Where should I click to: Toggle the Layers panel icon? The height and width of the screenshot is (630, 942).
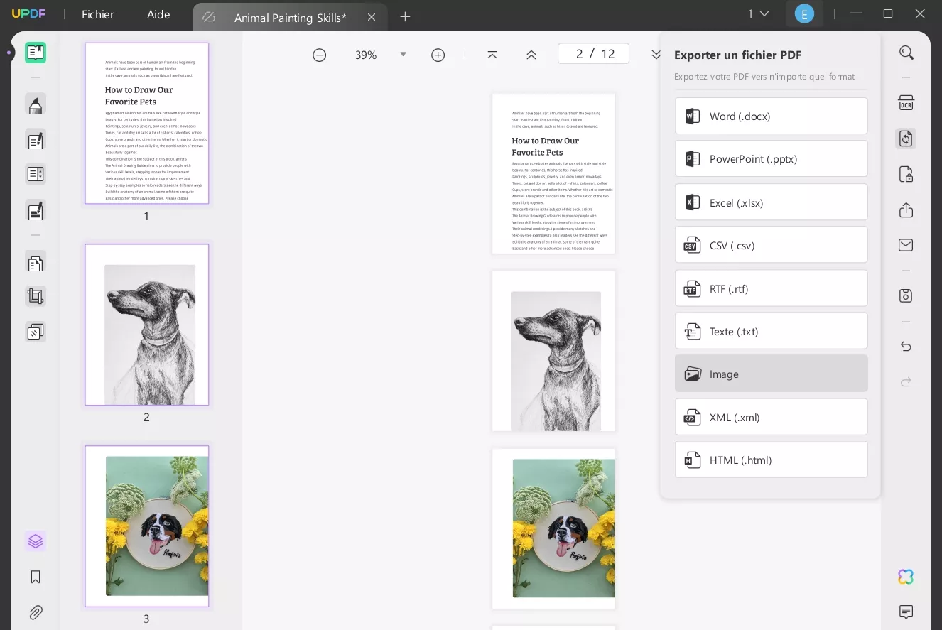(36, 541)
